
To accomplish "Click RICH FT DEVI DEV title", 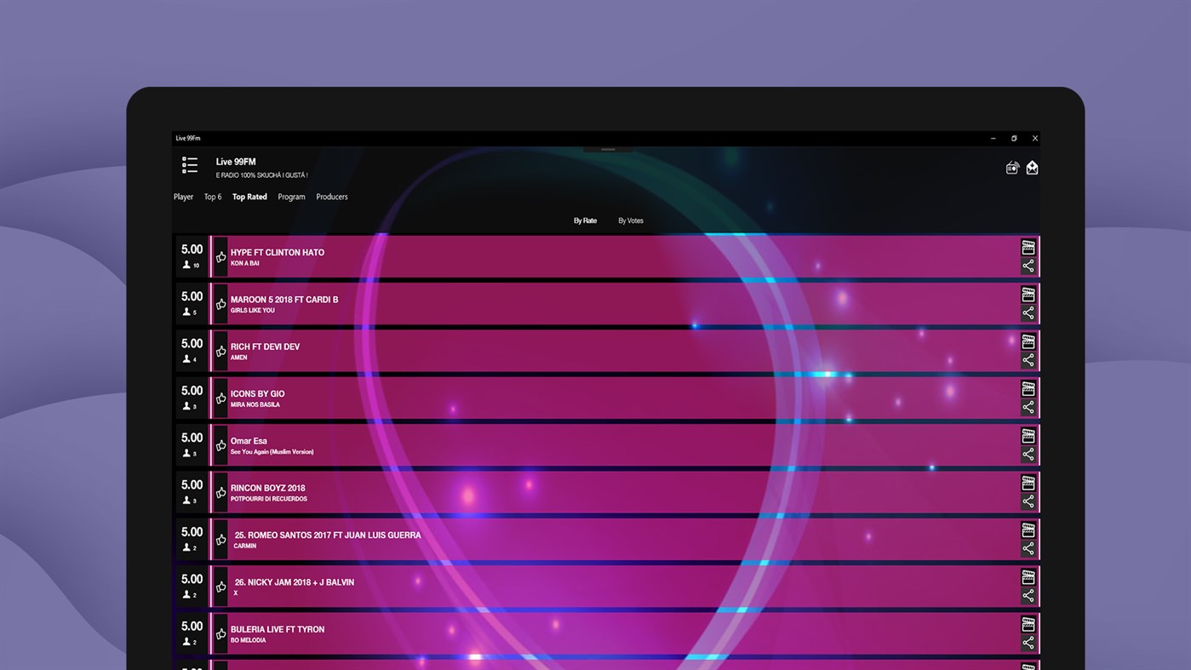I will pos(265,346).
